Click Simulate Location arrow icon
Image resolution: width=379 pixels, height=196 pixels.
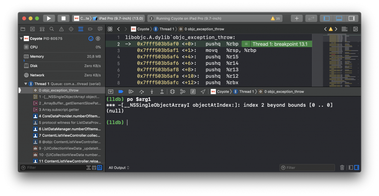coord(203,92)
